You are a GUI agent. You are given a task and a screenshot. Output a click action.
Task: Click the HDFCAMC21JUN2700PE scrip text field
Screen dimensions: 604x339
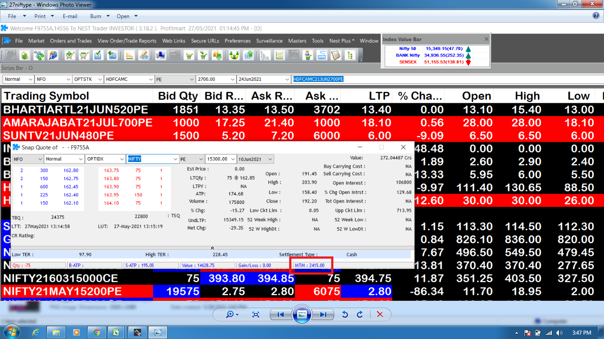pos(447,79)
